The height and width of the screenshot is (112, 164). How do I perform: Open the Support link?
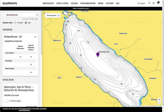pos(143,3)
